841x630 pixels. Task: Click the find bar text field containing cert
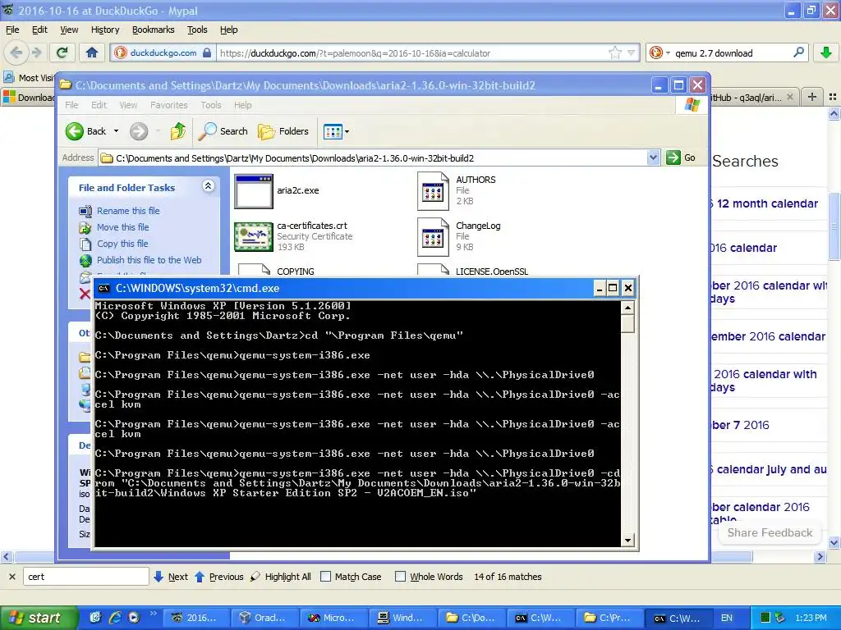pyautogui.click(x=85, y=577)
